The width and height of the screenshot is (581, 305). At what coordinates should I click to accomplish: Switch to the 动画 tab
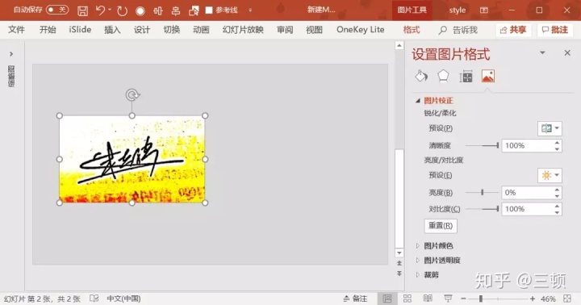pos(201,30)
